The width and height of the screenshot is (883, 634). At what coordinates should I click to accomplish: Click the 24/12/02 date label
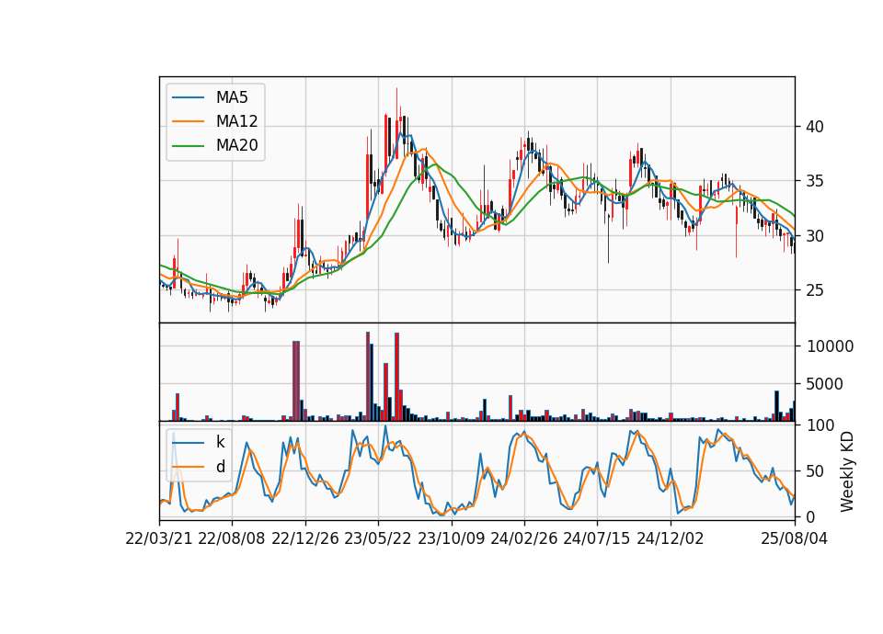(x=671, y=538)
